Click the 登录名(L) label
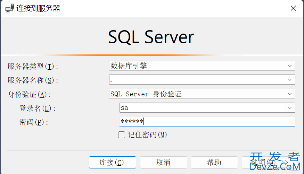Image resolution: width=304 pixels, height=174 pixels. pos(38,108)
